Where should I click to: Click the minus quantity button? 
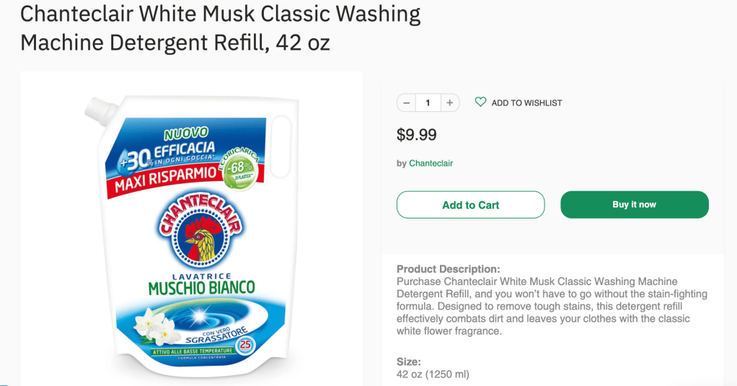click(x=406, y=103)
